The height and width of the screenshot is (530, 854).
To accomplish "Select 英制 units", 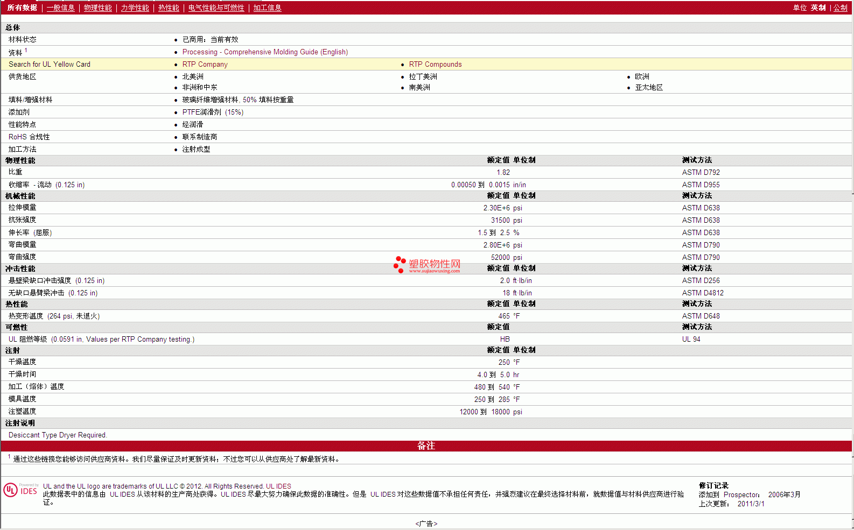I will 818,8.
